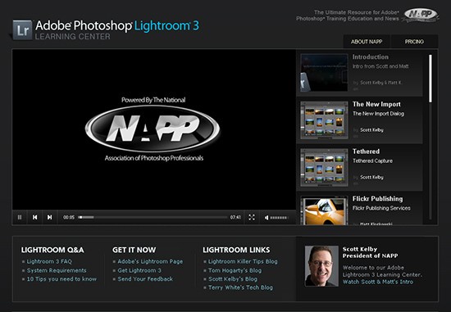Open Scott Kelby's Blog link
This screenshot has height=312, width=451.
233,279
